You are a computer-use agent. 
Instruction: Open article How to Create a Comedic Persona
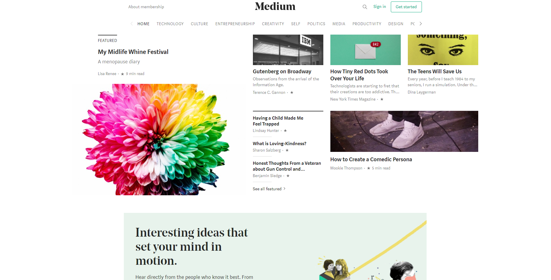click(x=371, y=159)
